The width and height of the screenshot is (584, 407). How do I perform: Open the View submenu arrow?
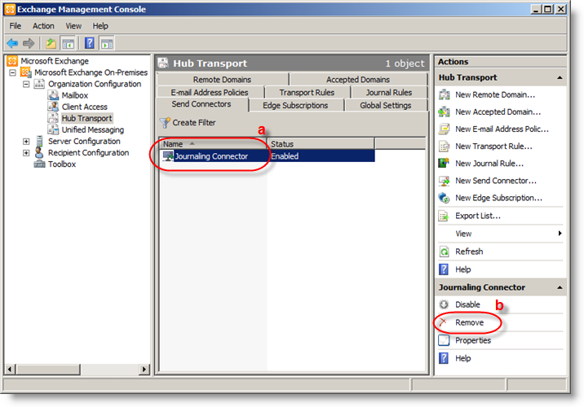[x=560, y=234]
